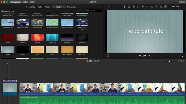Open the noise reduction equalizer tool
186x104 pixels.
click(x=152, y=7)
